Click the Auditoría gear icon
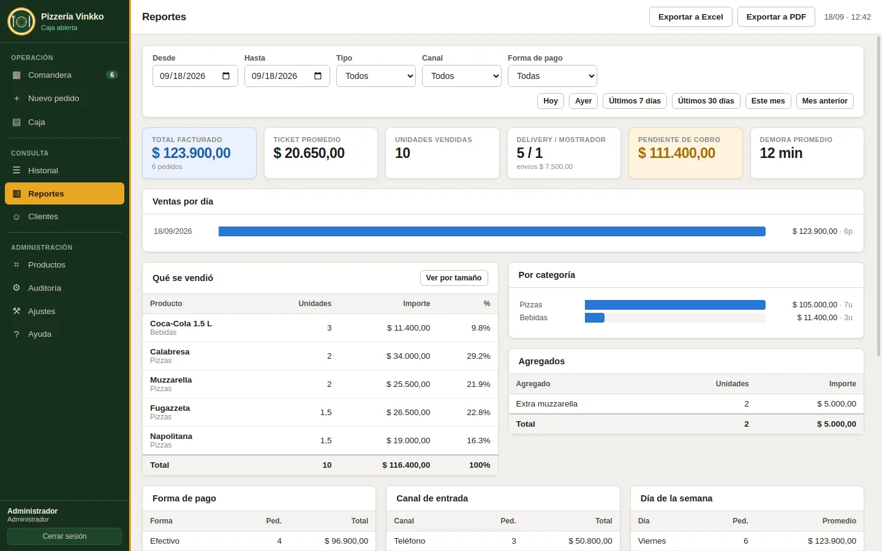The width and height of the screenshot is (882, 551). (x=17, y=288)
